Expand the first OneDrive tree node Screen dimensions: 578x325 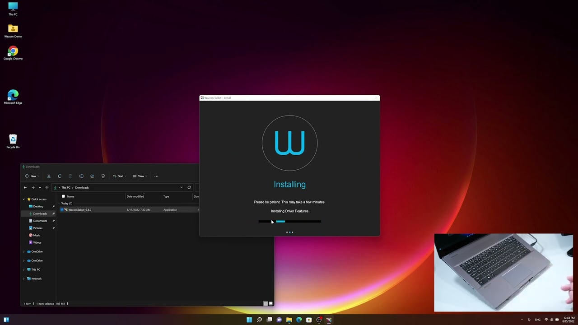click(24, 251)
